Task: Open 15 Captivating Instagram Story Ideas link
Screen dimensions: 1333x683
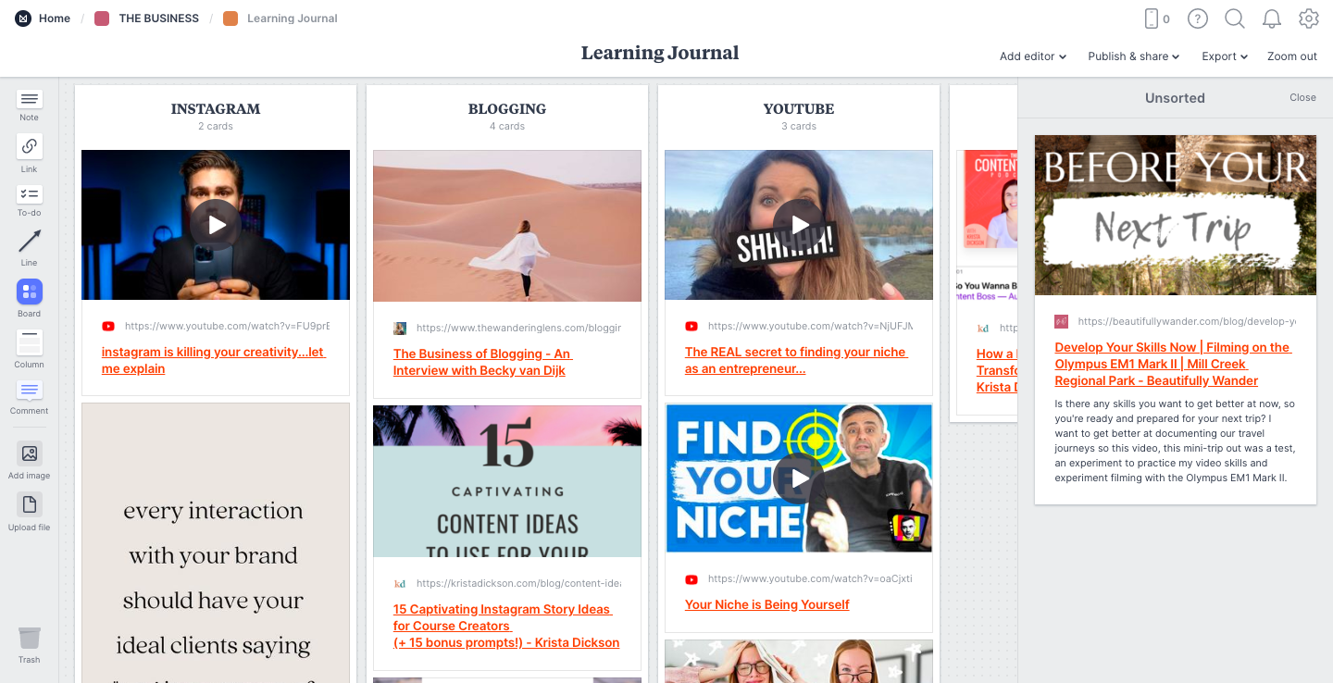Action: [506, 626]
